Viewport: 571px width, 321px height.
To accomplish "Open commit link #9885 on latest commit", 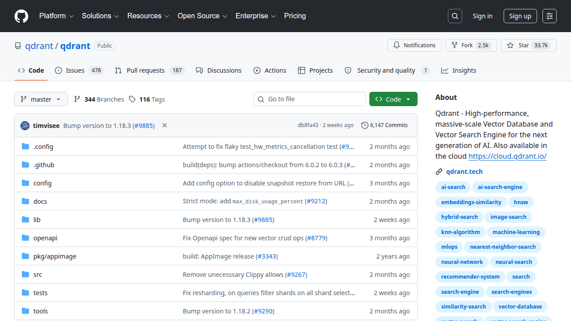I will [x=144, y=126].
